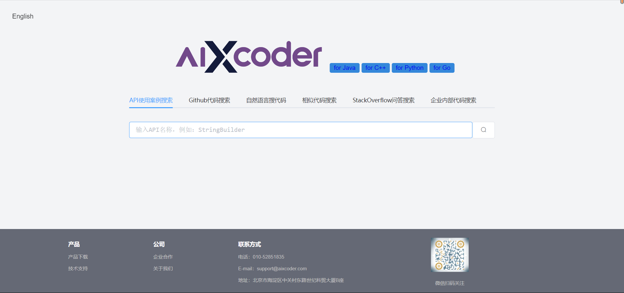The width and height of the screenshot is (624, 293).
Task: Click the phone number 010-52851835
Action: pyautogui.click(x=268, y=257)
